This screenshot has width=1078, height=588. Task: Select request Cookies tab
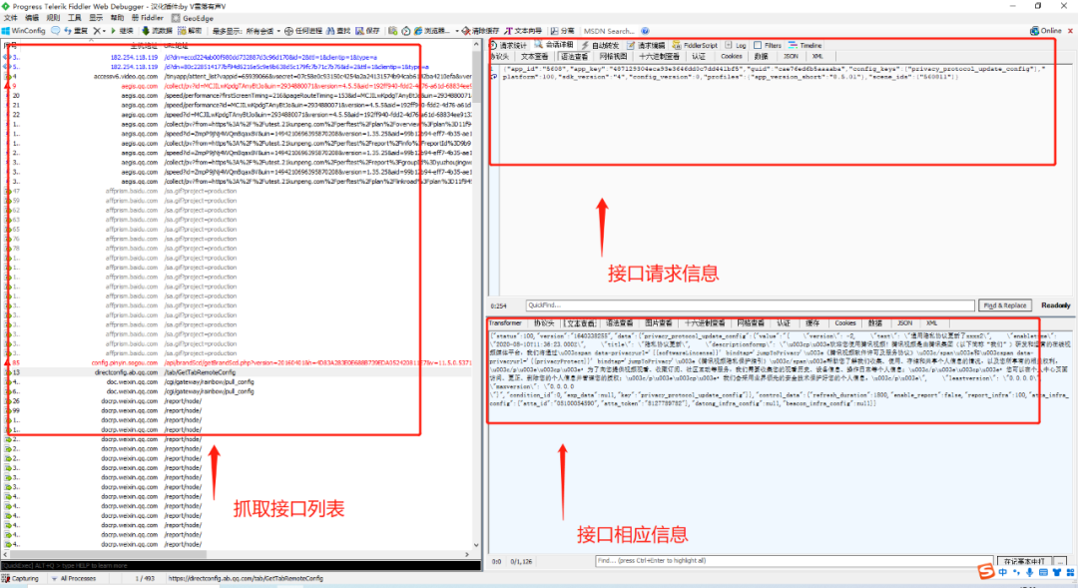tap(732, 56)
